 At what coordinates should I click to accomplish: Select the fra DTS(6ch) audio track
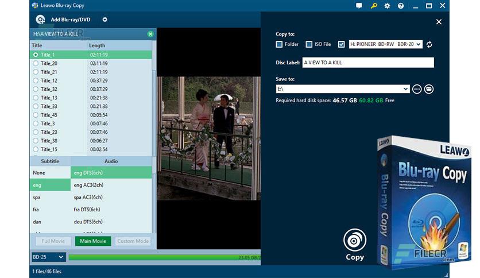(x=111, y=210)
